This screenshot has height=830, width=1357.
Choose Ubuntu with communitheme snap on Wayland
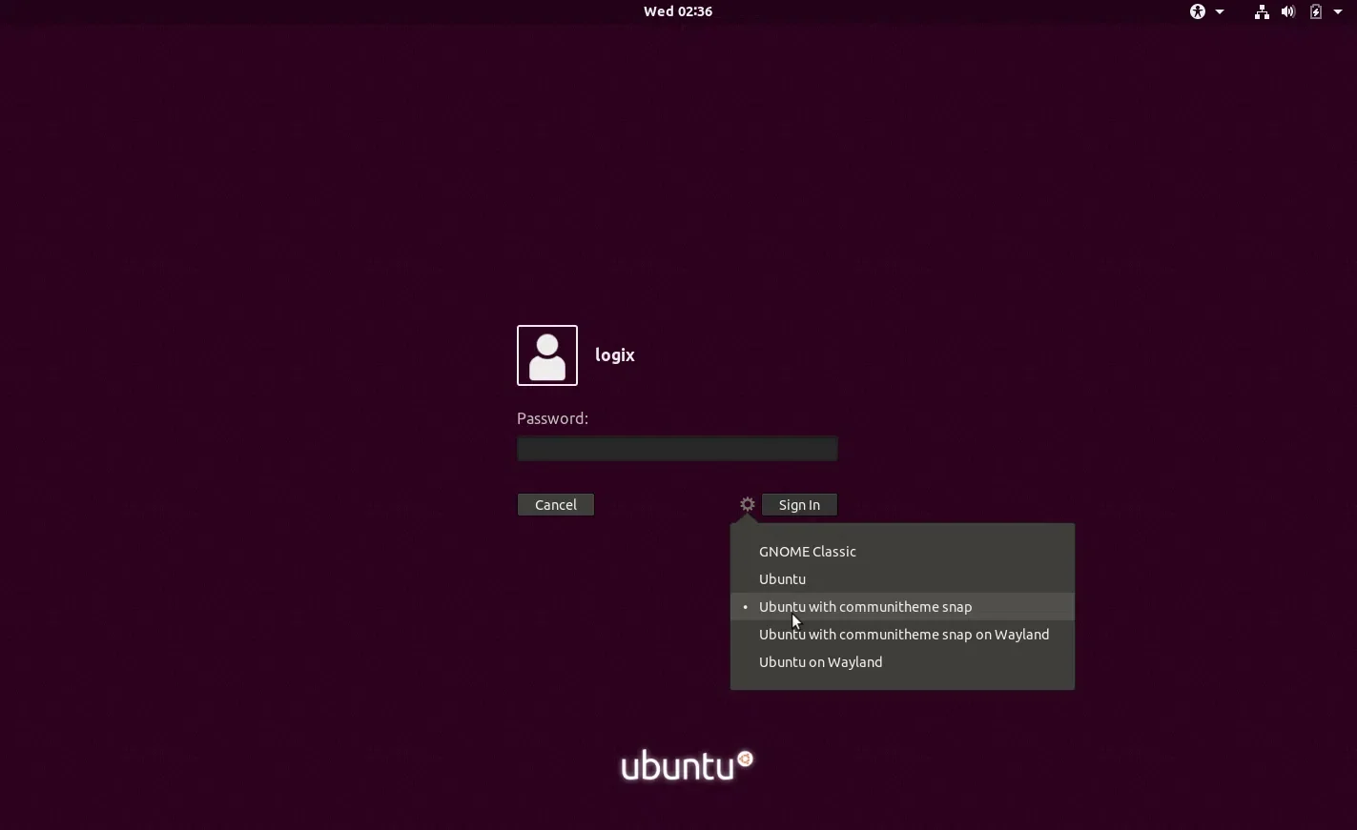click(x=902, y=635)
